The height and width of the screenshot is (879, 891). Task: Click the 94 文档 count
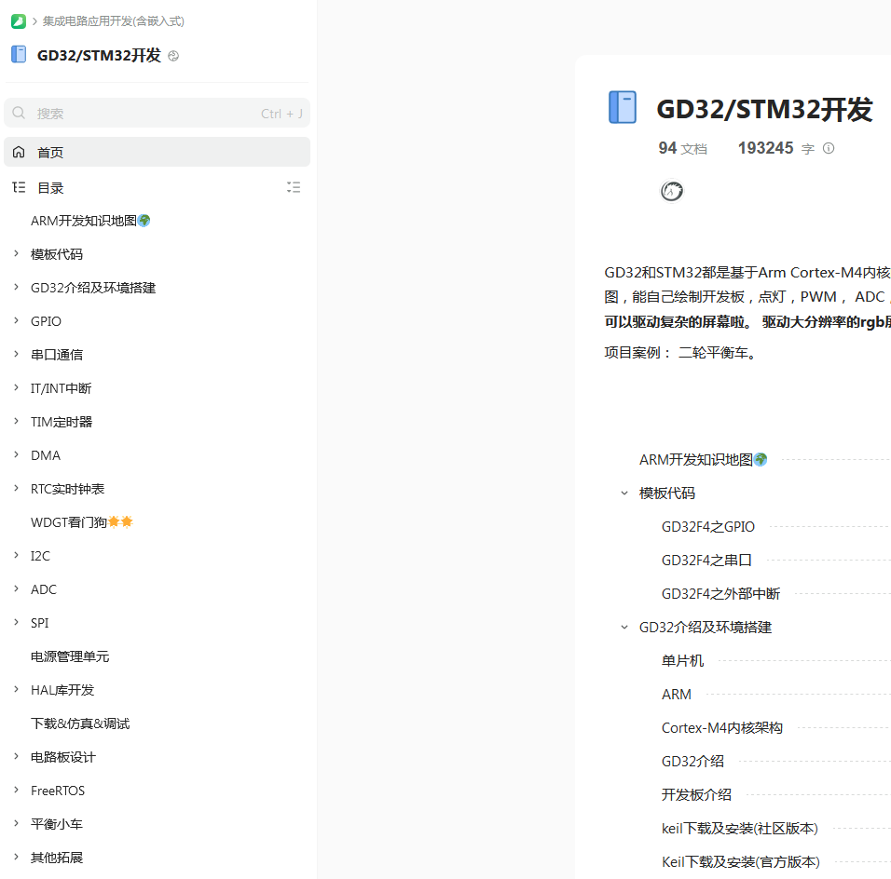682,148
